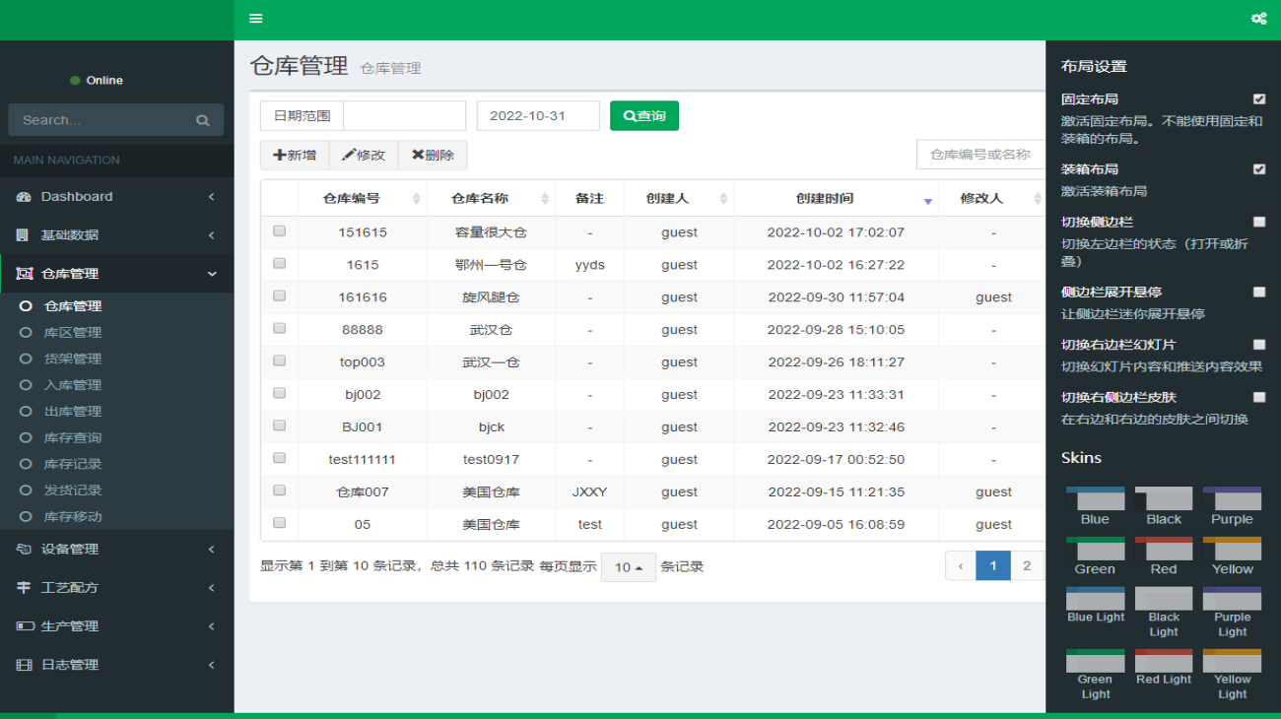Click the Dashboard speedometer icon
Viewport: 1281px width, 719px height.
click(x=25, y=197)
